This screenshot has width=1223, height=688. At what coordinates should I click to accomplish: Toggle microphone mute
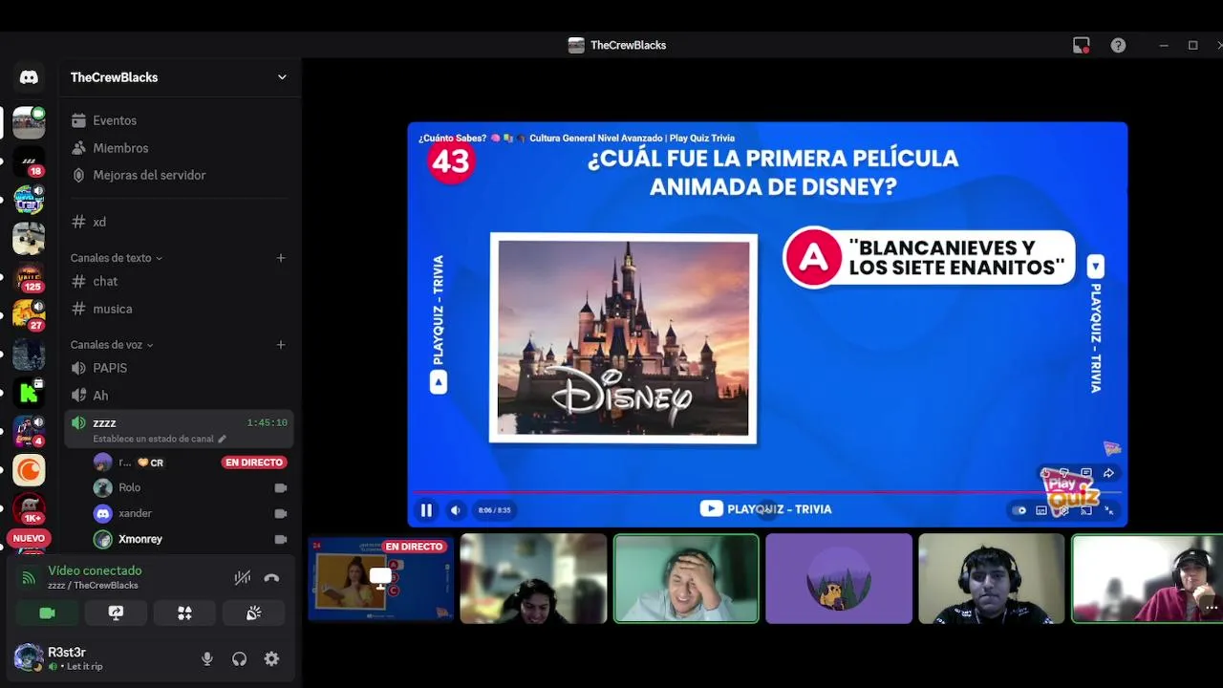coord(206,658)
